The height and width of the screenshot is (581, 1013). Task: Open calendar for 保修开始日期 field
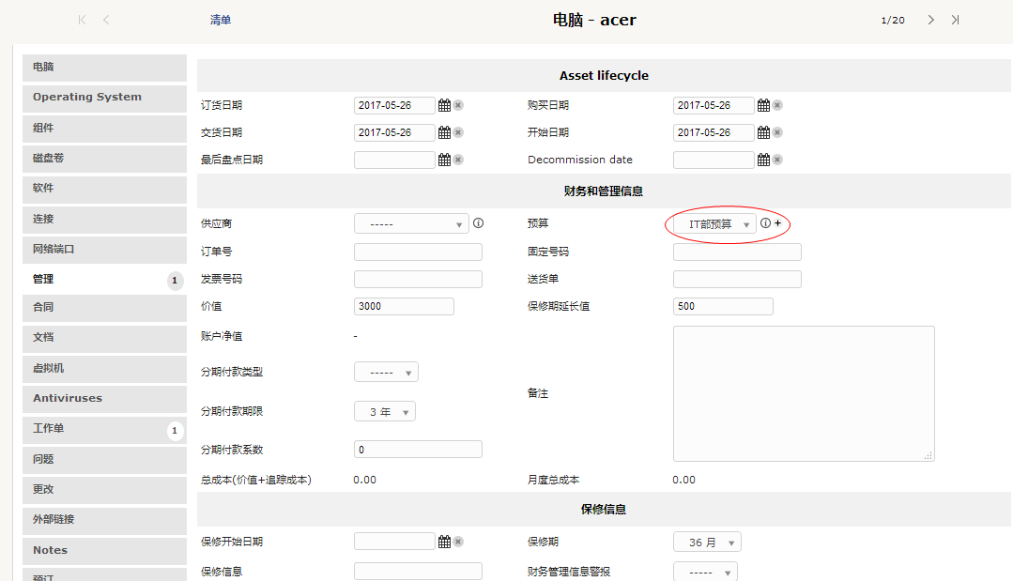coord(444,542)
